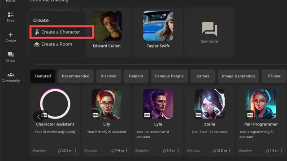Select Create a Character menu entry
Viewport: 287px width, 161px height.
(x=62, y=32)
